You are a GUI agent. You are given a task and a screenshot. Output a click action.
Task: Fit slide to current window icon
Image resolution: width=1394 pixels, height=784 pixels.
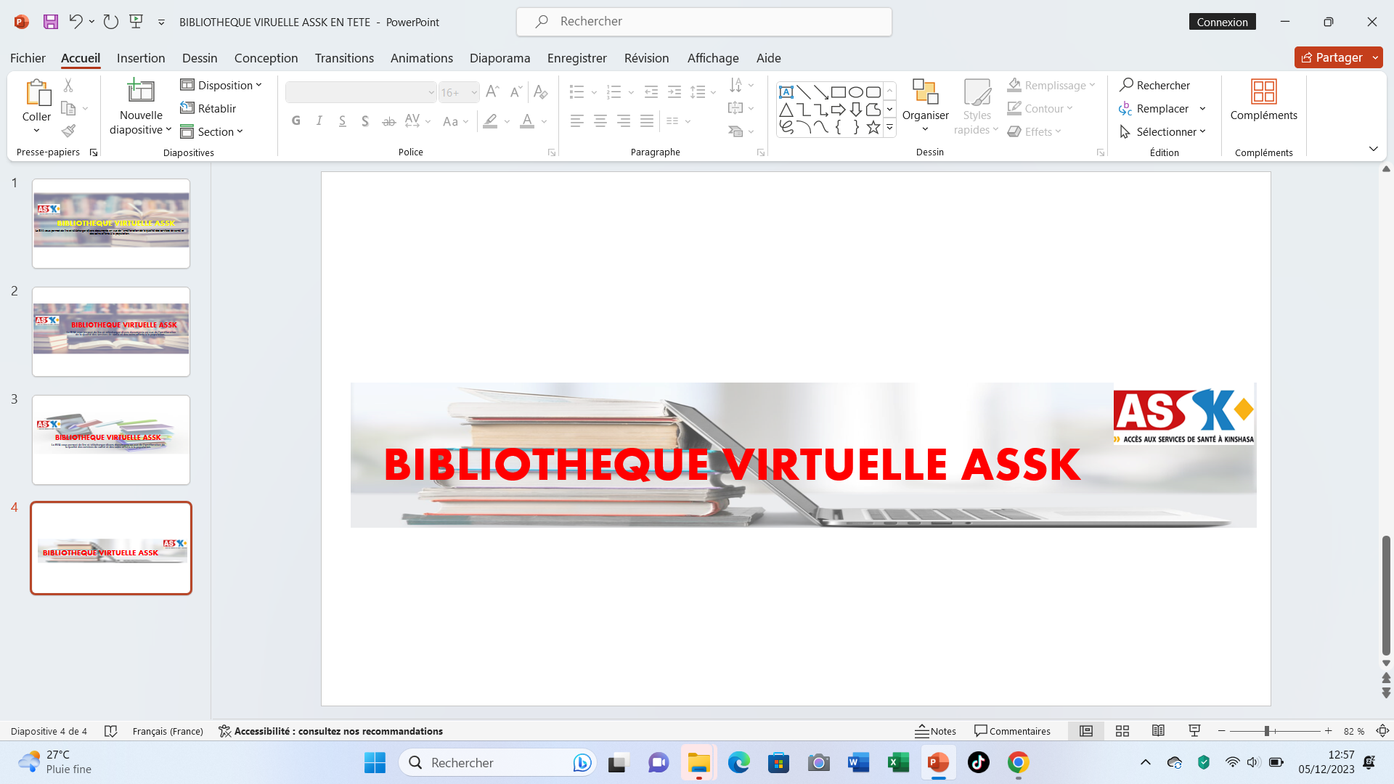coord(1382,731)
